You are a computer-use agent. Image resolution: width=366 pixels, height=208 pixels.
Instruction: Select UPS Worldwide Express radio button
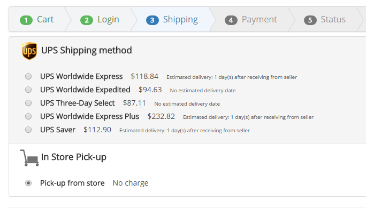click(x=28, y=76)
